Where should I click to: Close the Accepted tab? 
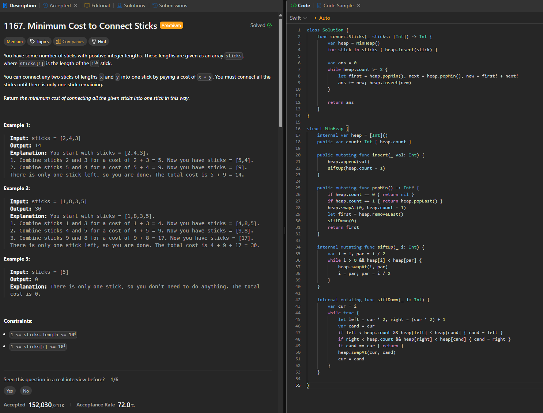tap(76, 5)
